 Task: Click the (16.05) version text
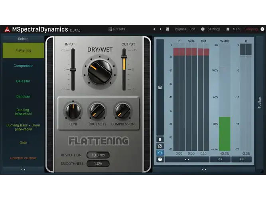(x=75, y=30)
